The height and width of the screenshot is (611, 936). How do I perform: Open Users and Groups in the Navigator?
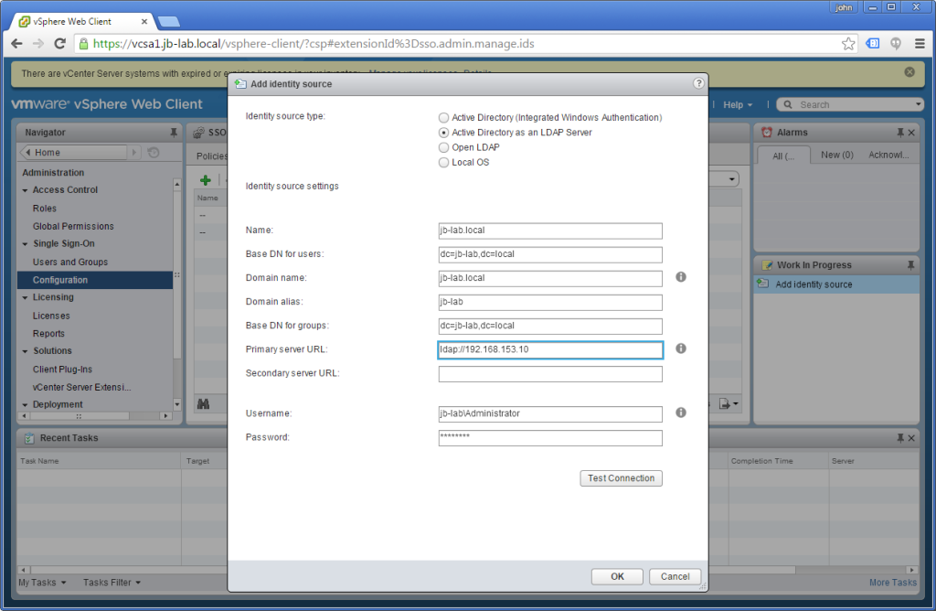[x=70, y=263]
